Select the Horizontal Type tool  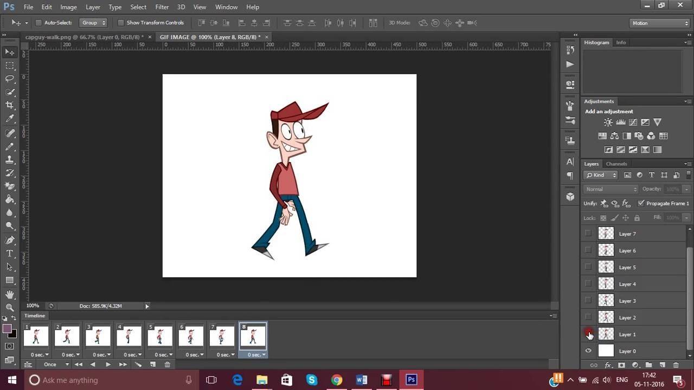10,253
